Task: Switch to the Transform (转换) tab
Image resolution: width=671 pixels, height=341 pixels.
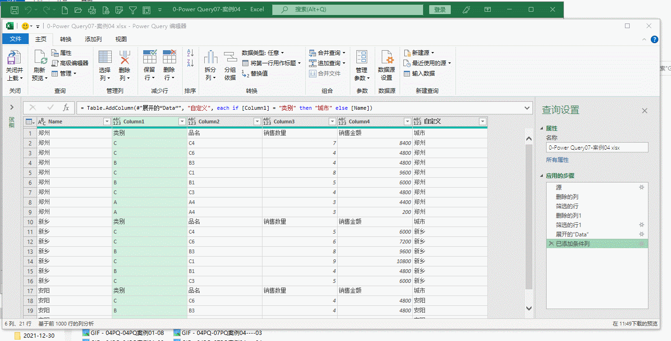Action: (66, 39)
